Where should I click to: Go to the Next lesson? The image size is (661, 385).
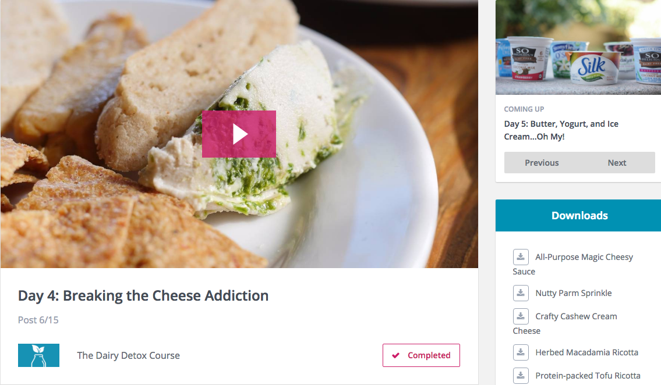coord(617,162)
